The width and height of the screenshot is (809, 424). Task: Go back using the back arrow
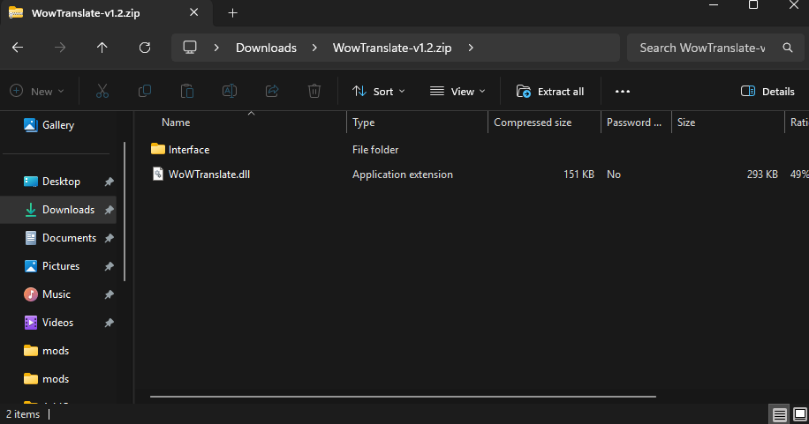18,48
